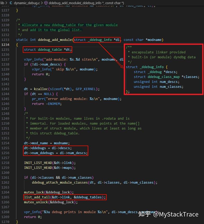The height and width of the screenshot is (224, 204).
Task: Click 'return 0;' on line 1269
Action: click(33, 217)
